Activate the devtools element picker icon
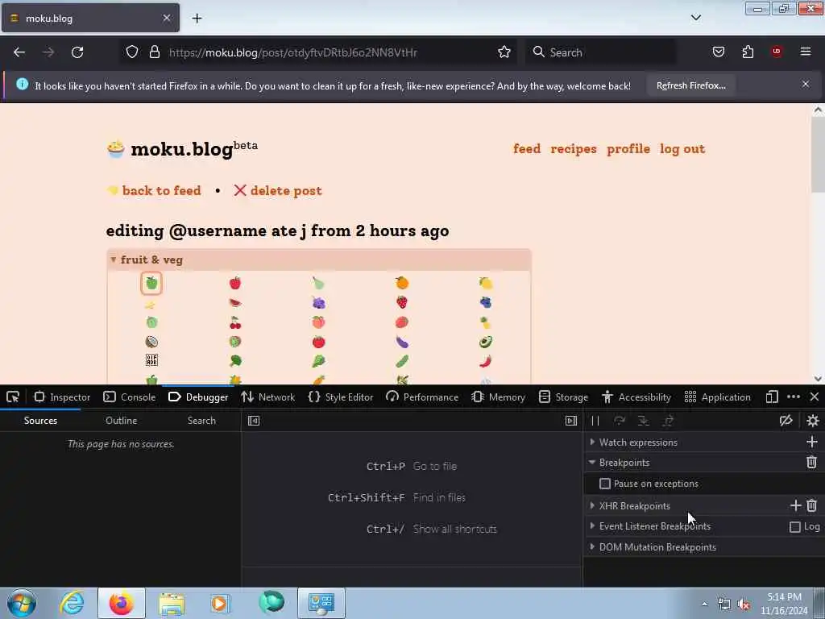Screen dimensions: 825x619 point(13,397)
